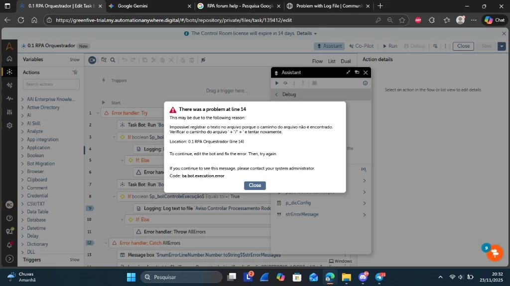
Task: Click the Assistant play icon
Action: coord(277,83)
